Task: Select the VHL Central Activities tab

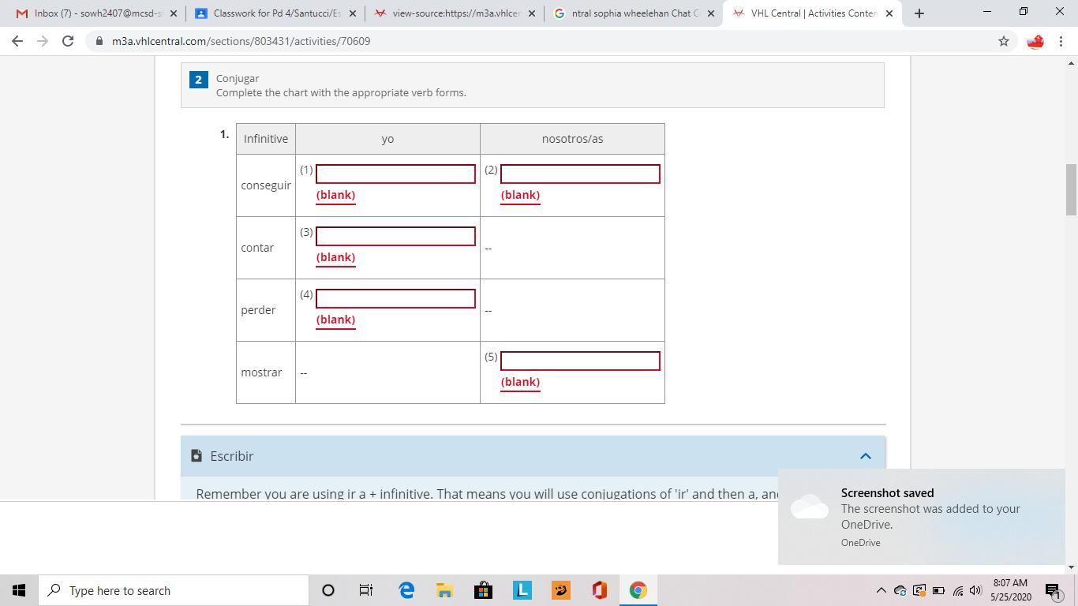Action: click(x=811, y=13)
